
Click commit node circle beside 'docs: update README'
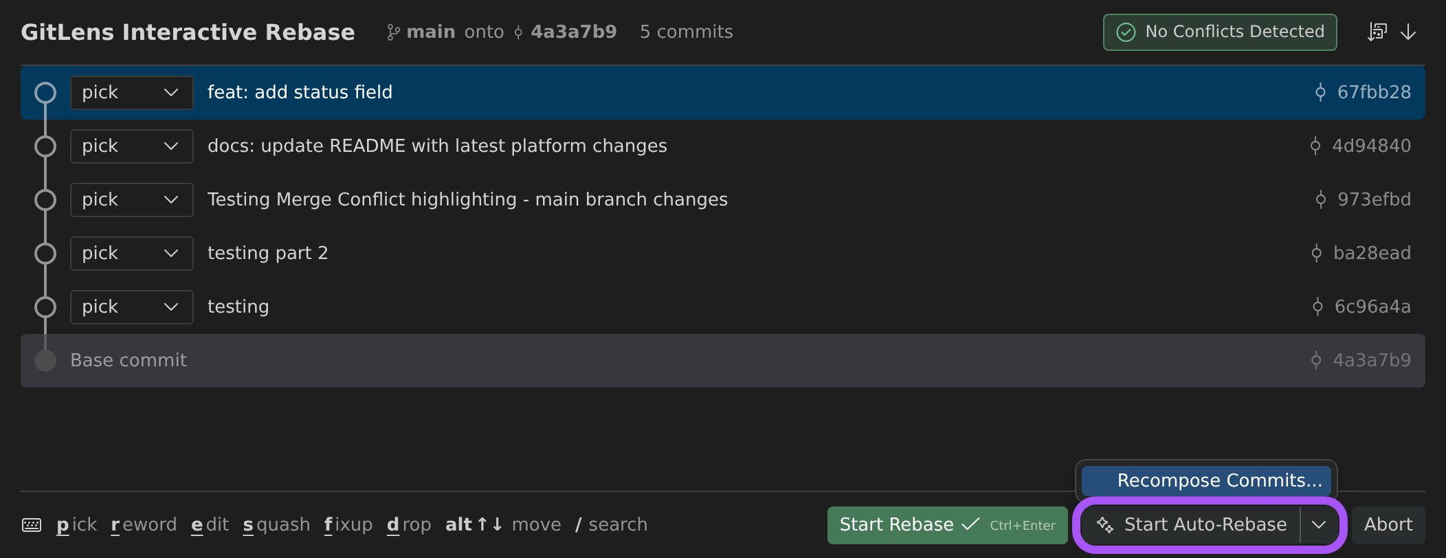click(45, 146)
